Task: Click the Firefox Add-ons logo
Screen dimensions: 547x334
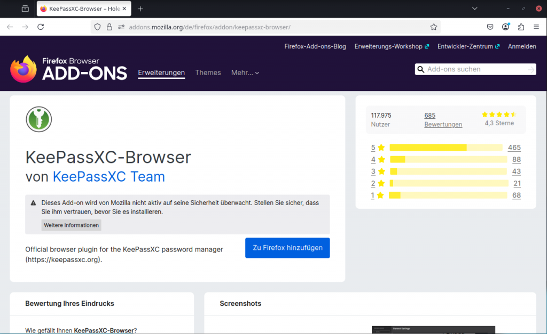Action: coord(68,69)
